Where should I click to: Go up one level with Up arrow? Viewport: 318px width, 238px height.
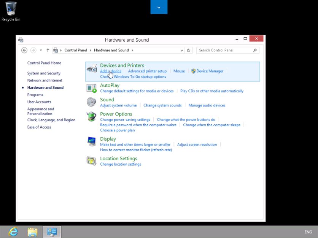[x=48, y=50]
